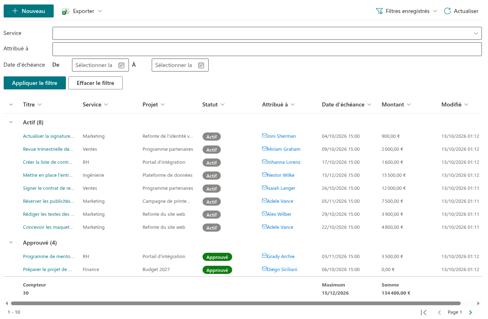The image size is (488, 319).
Task: Open Service column header menu
Action: (96, 104)
